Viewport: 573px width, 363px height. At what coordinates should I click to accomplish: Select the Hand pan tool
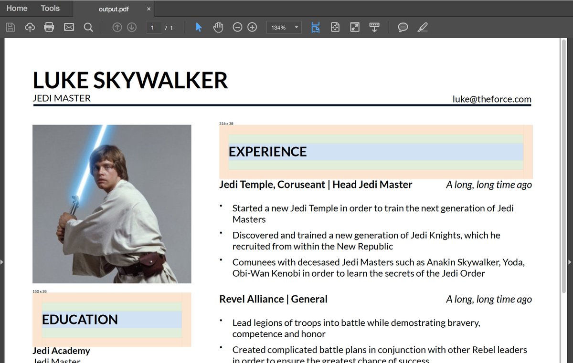[x=218, y=27]
